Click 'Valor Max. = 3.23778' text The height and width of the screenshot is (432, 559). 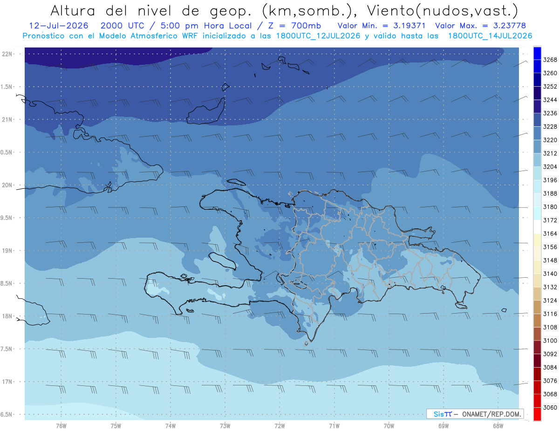480,26
